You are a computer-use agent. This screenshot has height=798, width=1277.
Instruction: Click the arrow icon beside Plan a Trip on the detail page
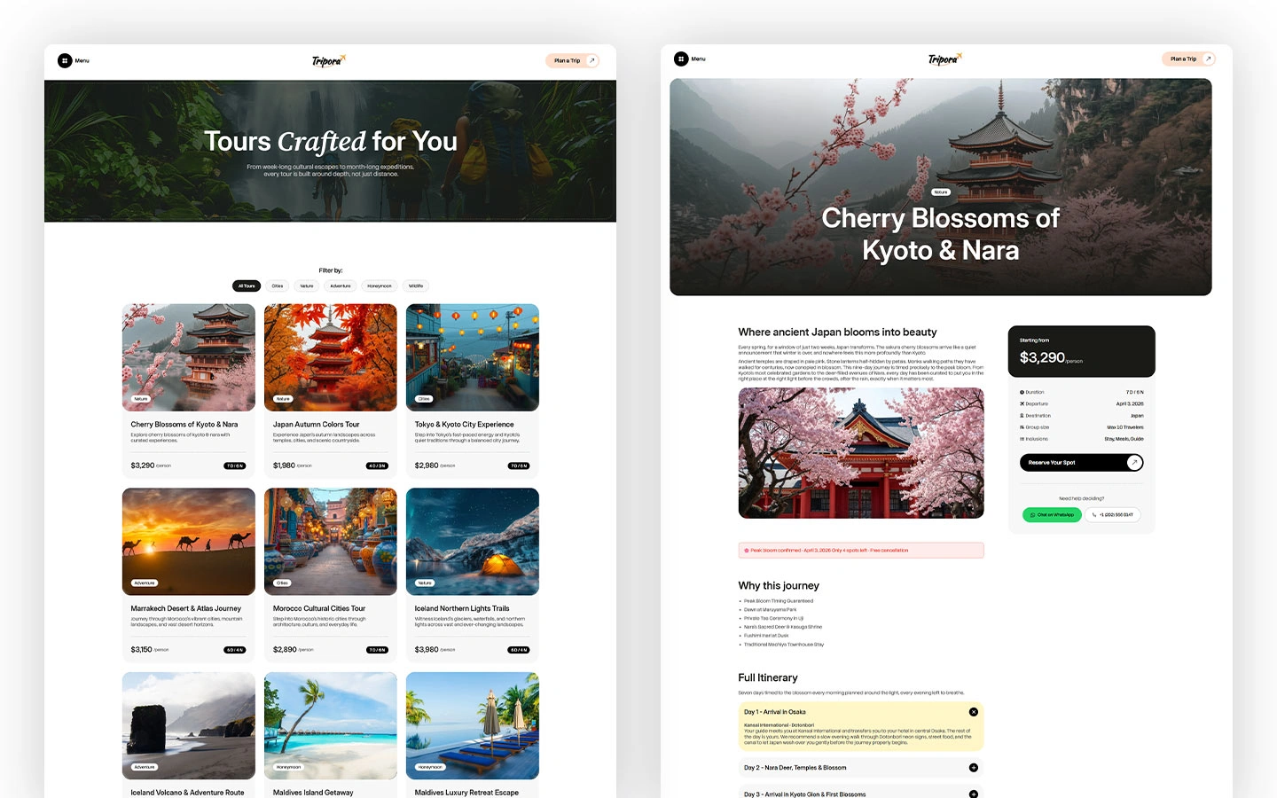[x=1208, y=59]
